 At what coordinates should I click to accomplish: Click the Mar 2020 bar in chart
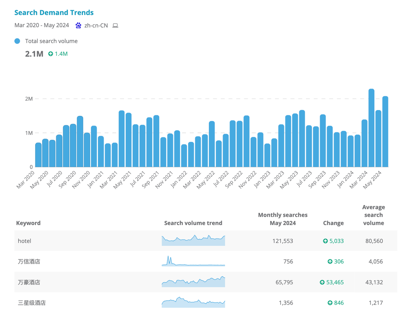tap(39, 155)
